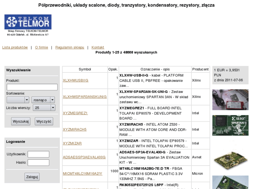Focus the Produkt search field
The height and width of the screenshot is (189, 253).
tap(32, 87)
